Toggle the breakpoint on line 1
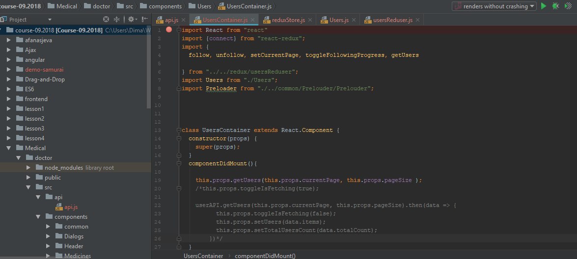 click(169, 30)
